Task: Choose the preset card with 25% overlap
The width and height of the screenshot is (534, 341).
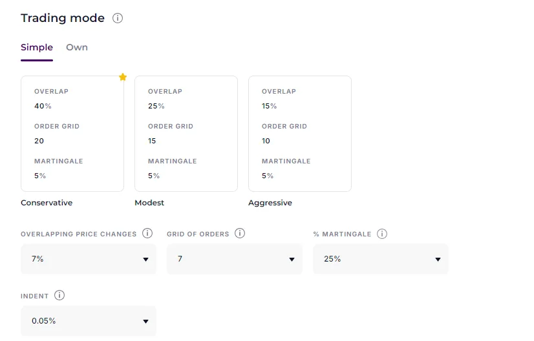Action: pyautogui.click(x=186, y=134)
